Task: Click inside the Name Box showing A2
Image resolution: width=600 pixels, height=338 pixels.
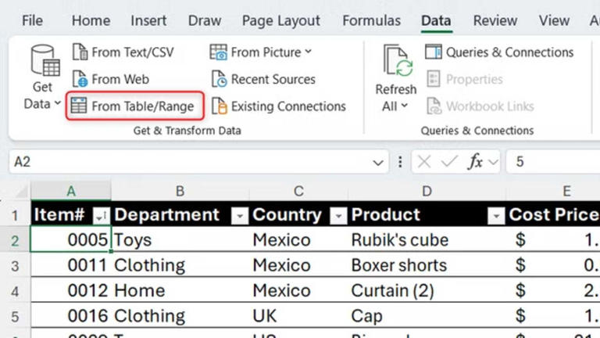Action: pyautogui.click(x=187, y=162)
